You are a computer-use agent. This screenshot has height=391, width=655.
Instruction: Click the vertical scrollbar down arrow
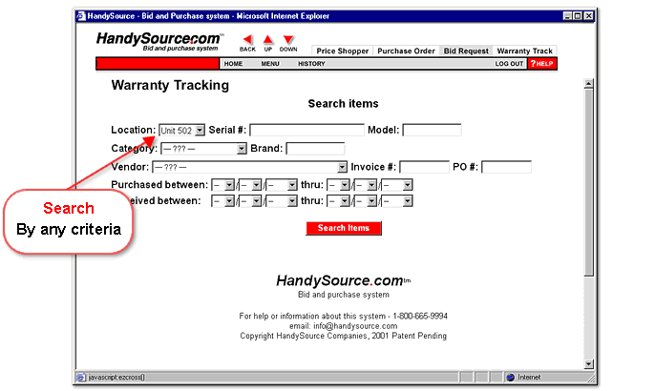587,363
